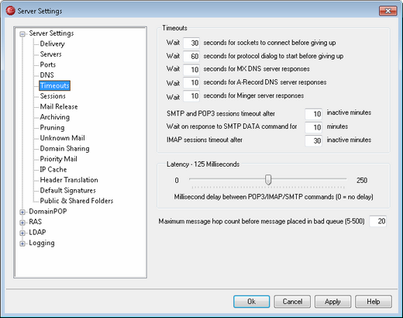
Task: Expand the DomainPOP tree node
Action: pos(22,212)
